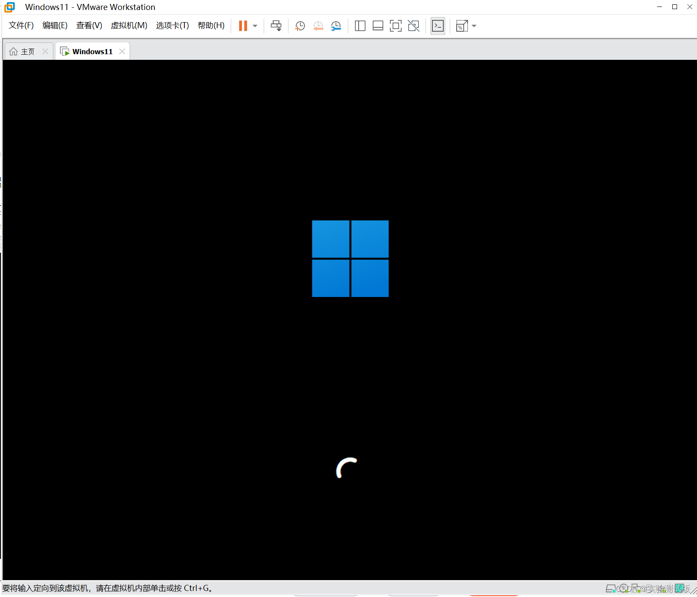Screen dimensions: 697x597
Task: Toggle the thumbnail bar visibility
Action: click(378, 26)
